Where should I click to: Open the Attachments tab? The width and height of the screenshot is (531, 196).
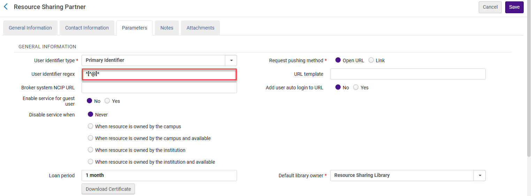[200, 28]
